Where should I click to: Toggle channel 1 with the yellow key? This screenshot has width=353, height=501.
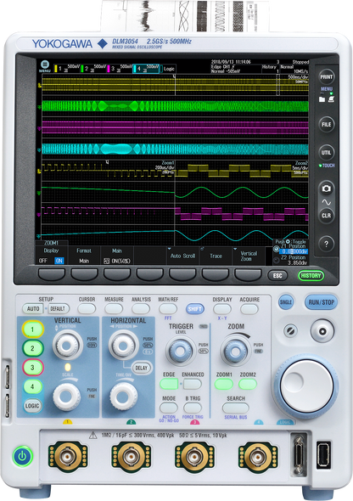click(x=32, y=329)
